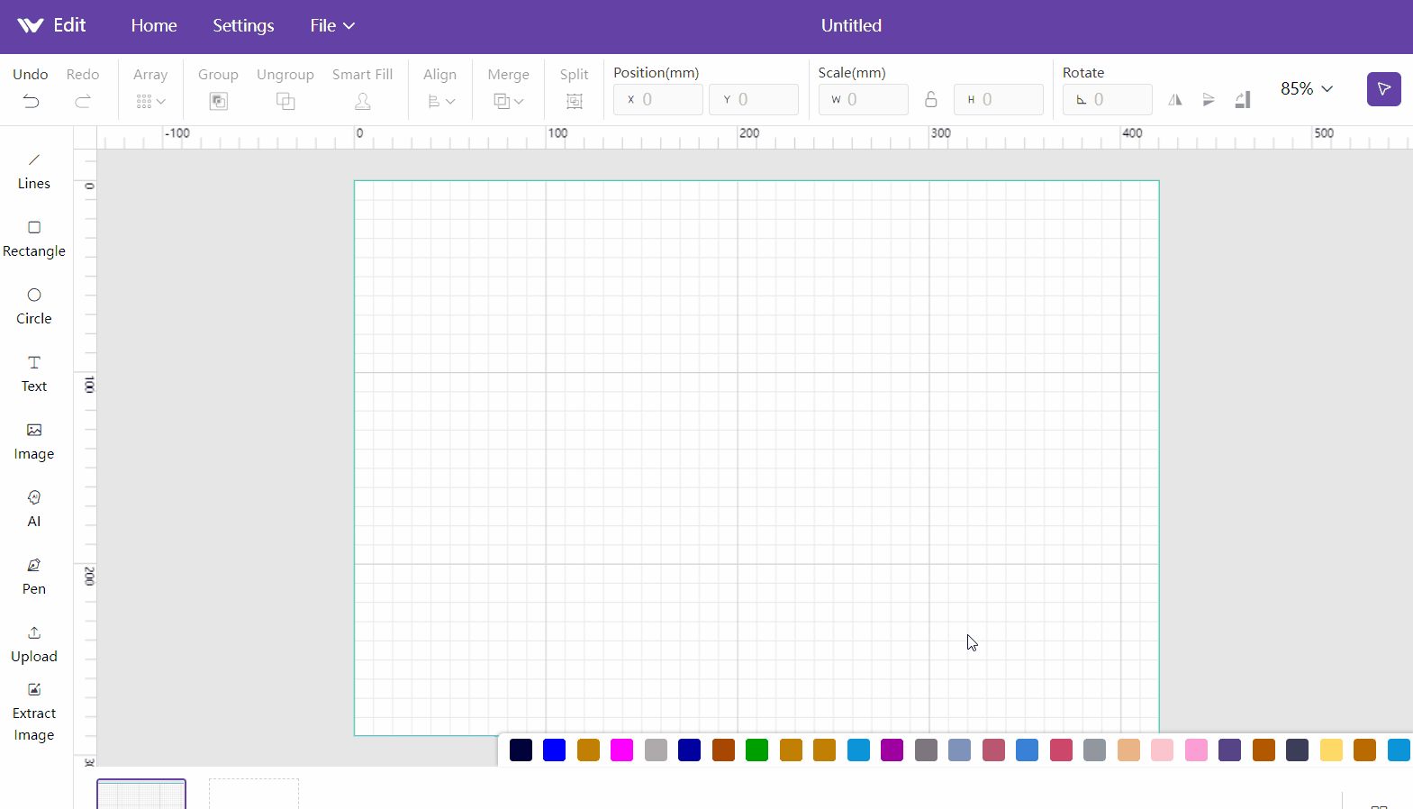Open the 85% zoom level dropdown
The image size is (1413, 809).
tap(1307, 88)
